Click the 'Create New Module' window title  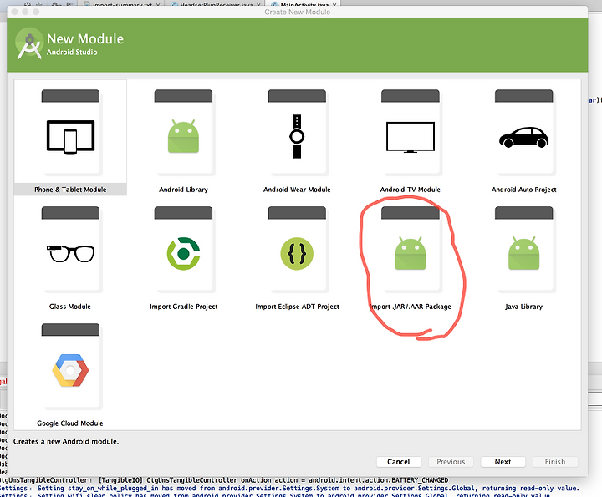297,12
